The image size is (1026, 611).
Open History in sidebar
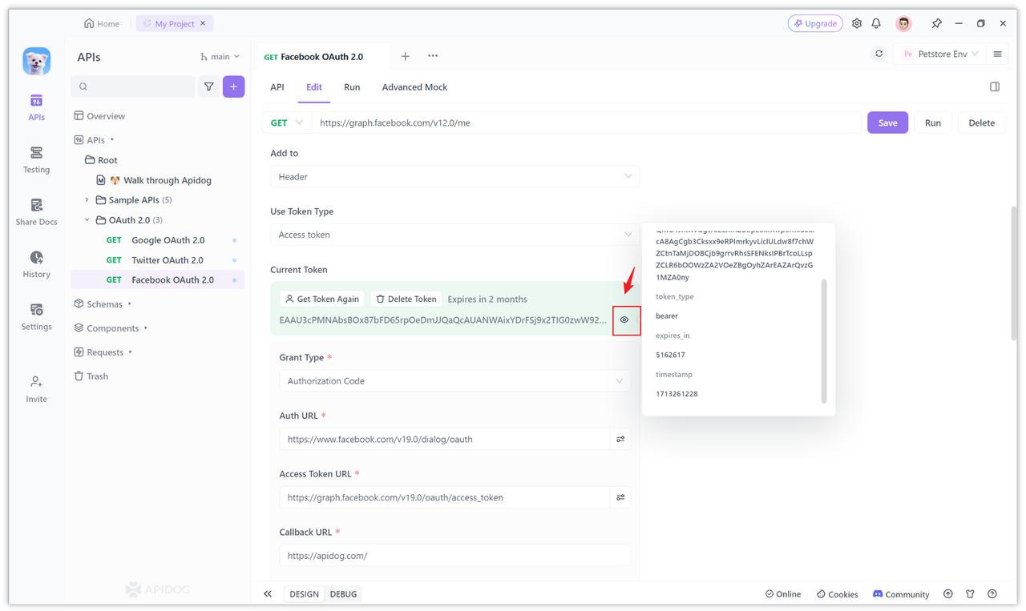36,264
